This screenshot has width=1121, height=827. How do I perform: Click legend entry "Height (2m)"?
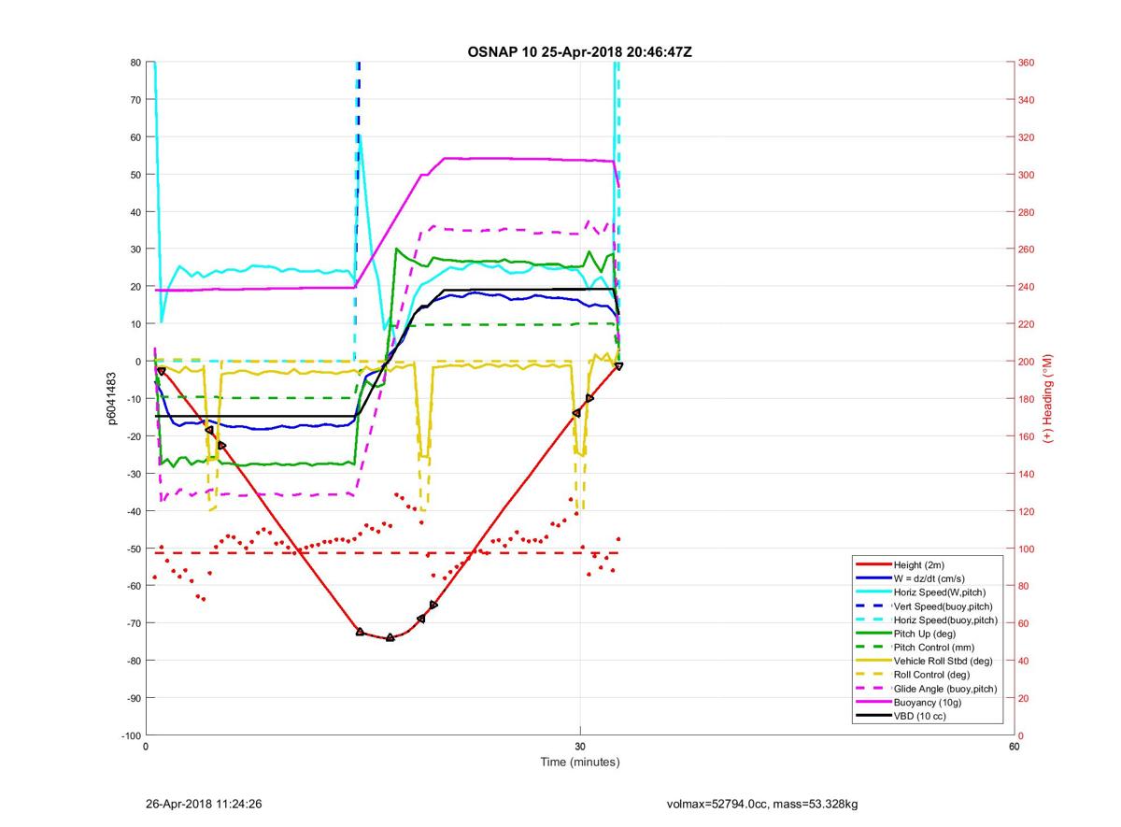pyautogui.click(x=920, y=564)
